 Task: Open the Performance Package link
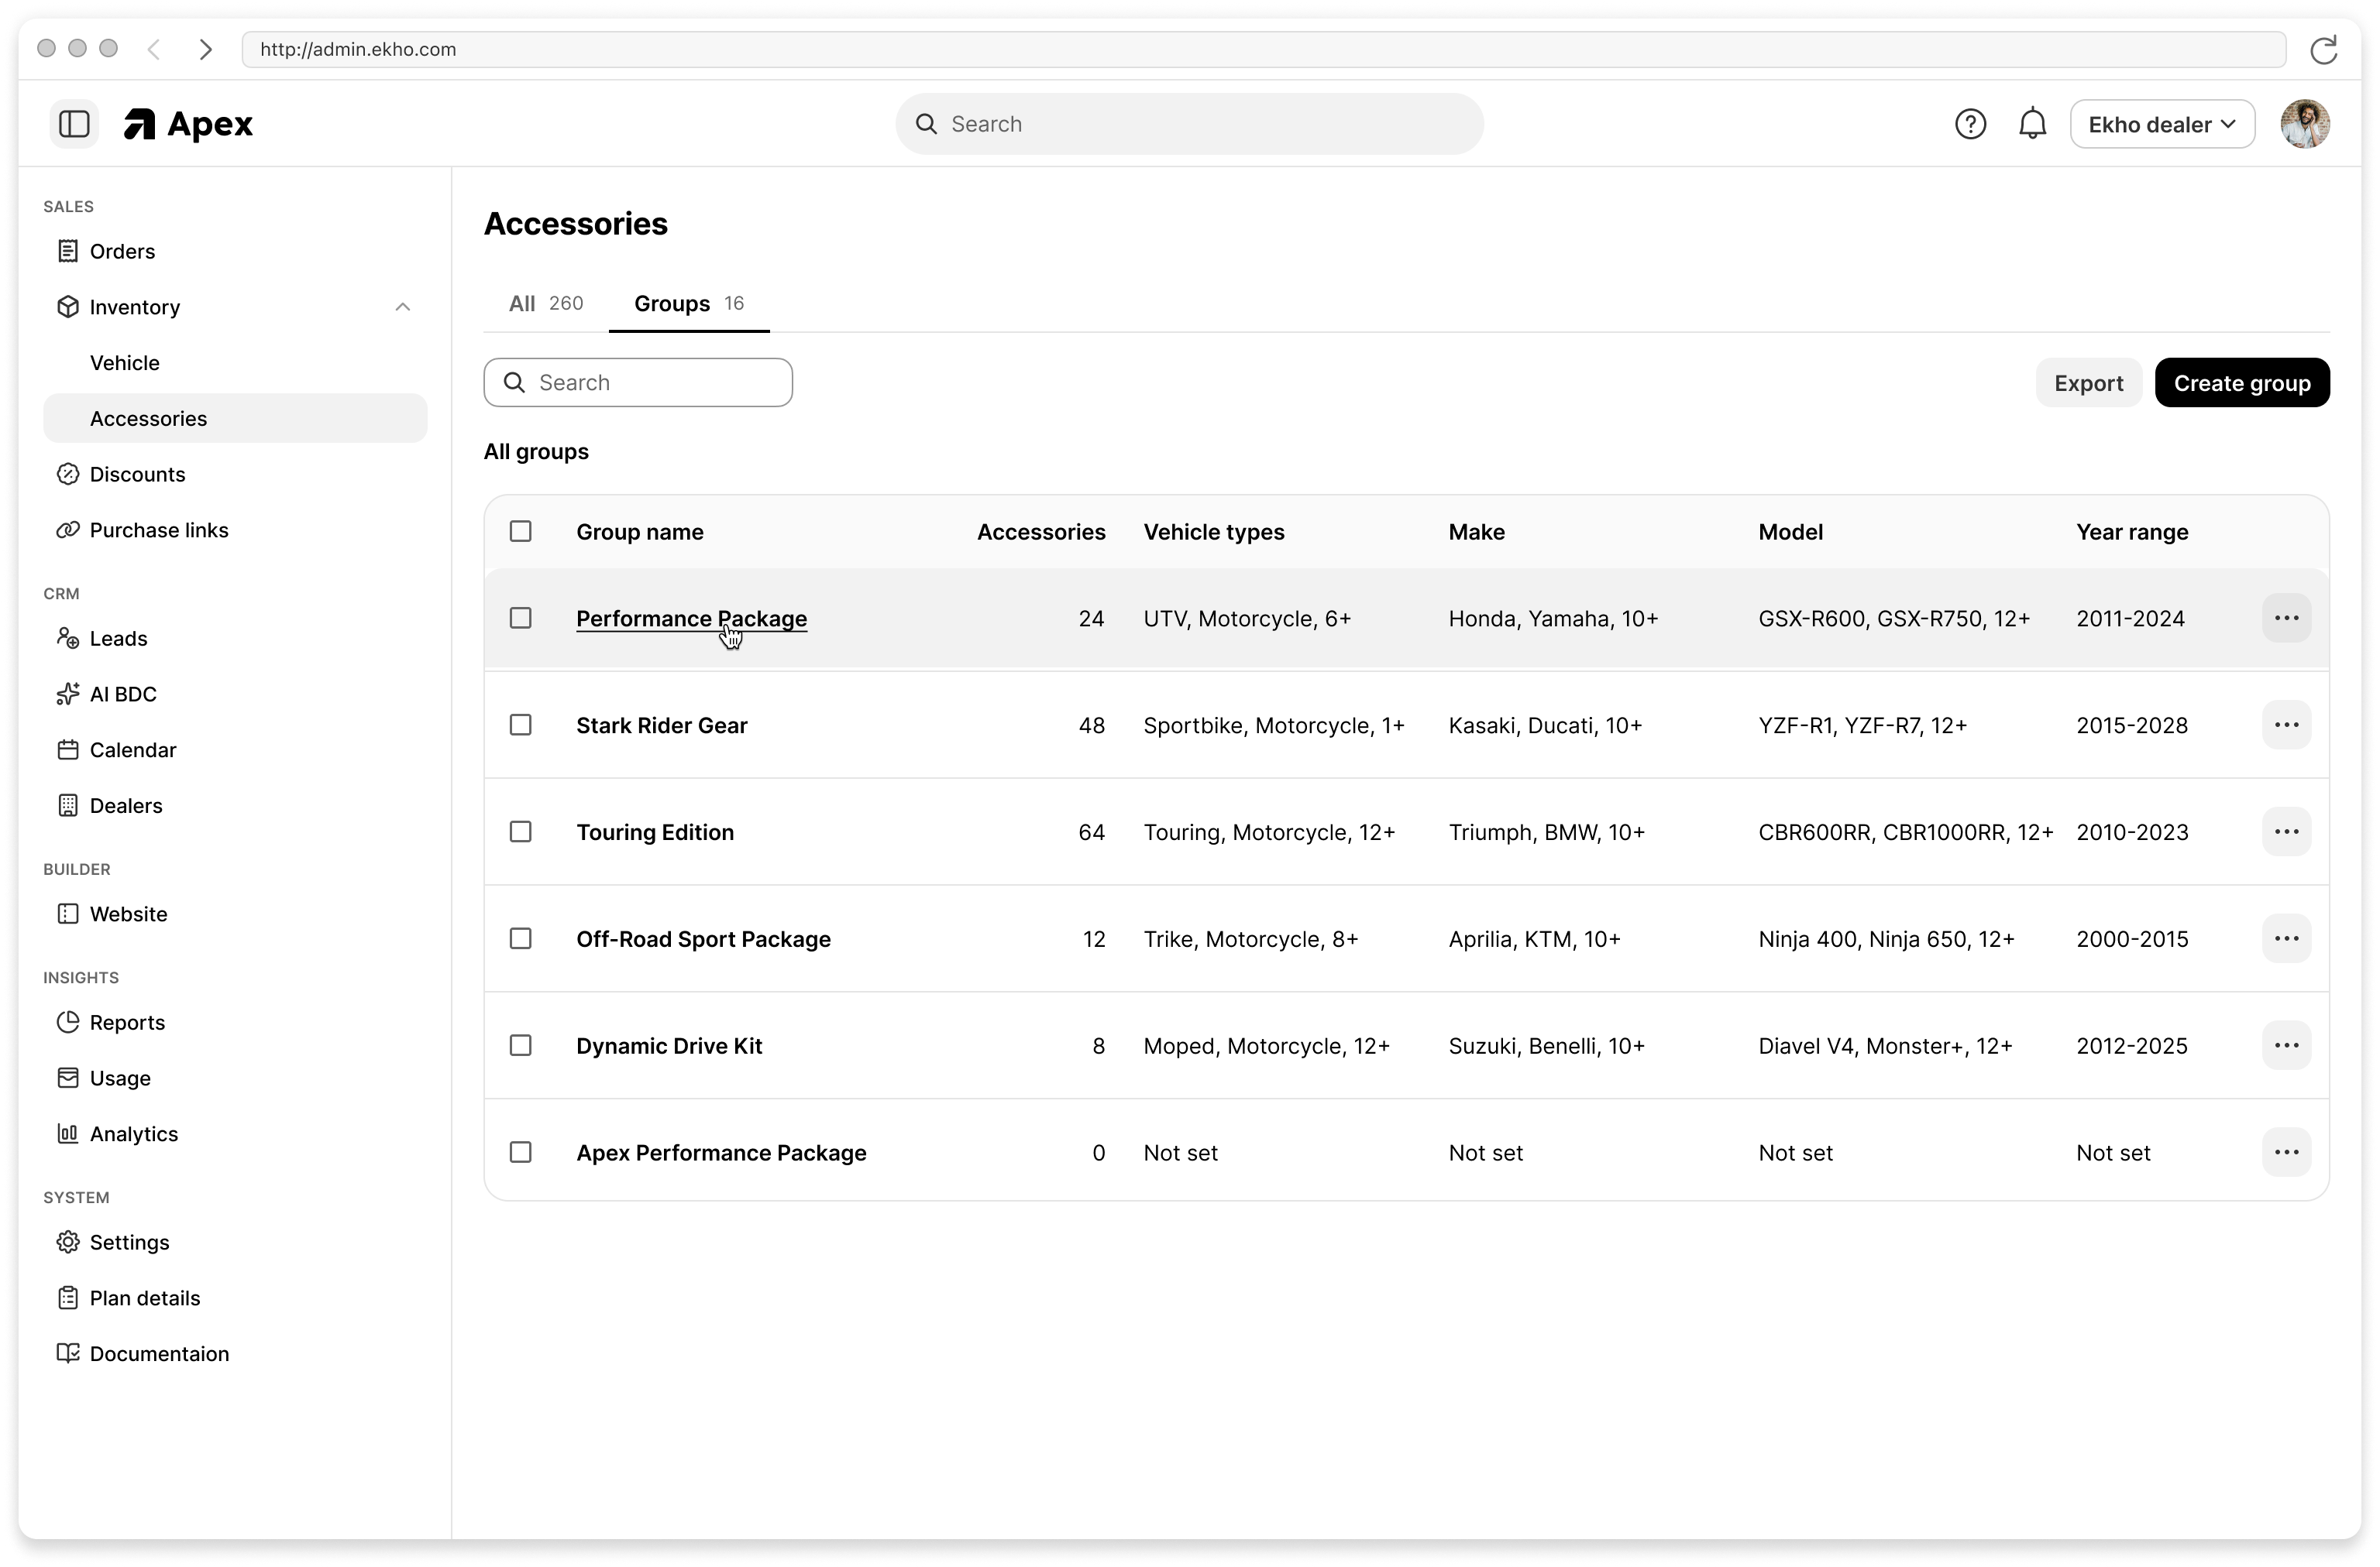tap(690, 618)
